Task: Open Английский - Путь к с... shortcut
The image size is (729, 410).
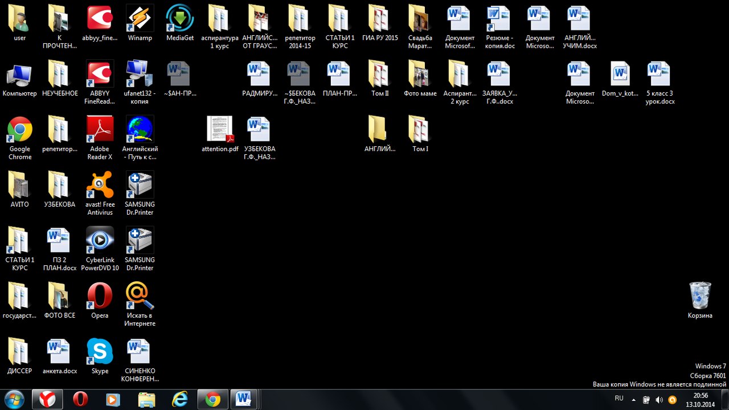Action: pos(140,137)
